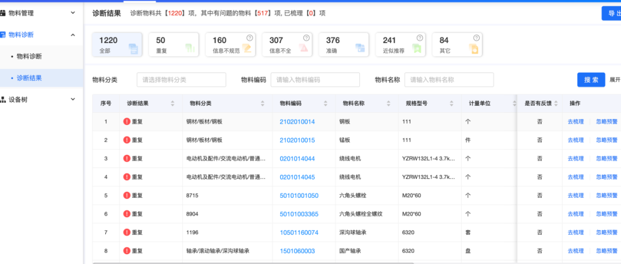Click red alert icon in row 3

[x=126, y=159]
